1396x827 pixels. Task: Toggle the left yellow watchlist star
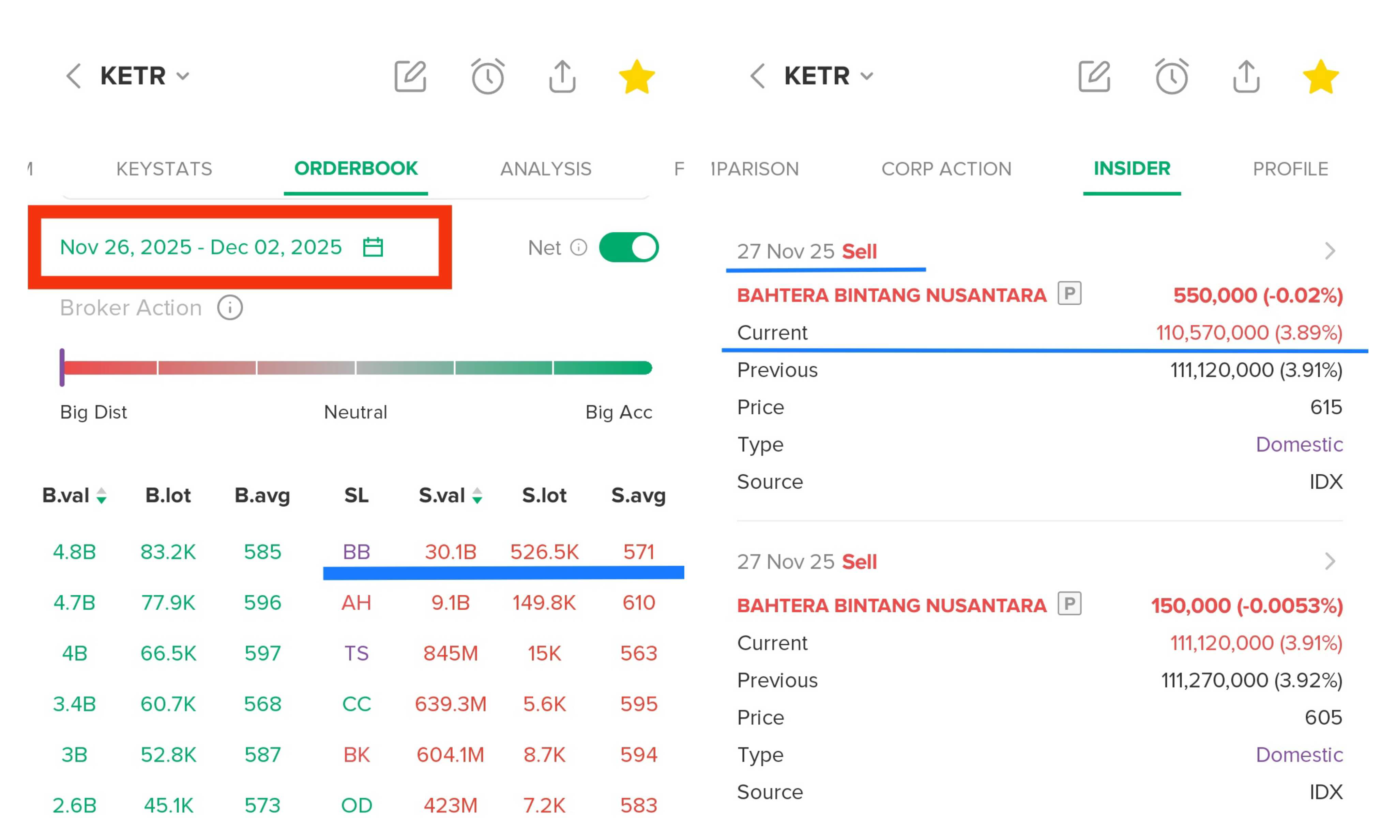[636, 77]
